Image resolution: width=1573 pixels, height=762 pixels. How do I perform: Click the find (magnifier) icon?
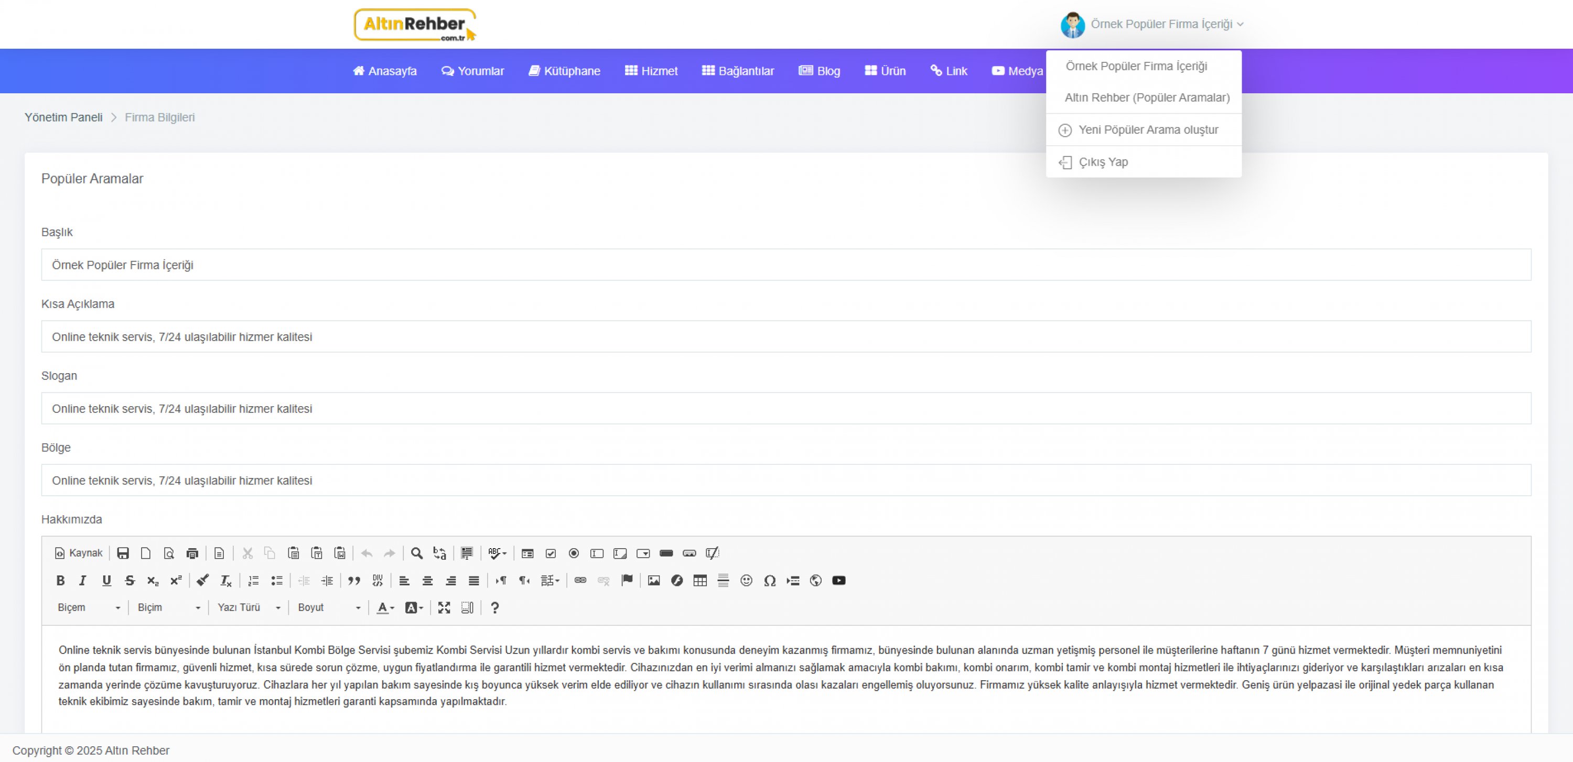416,553
